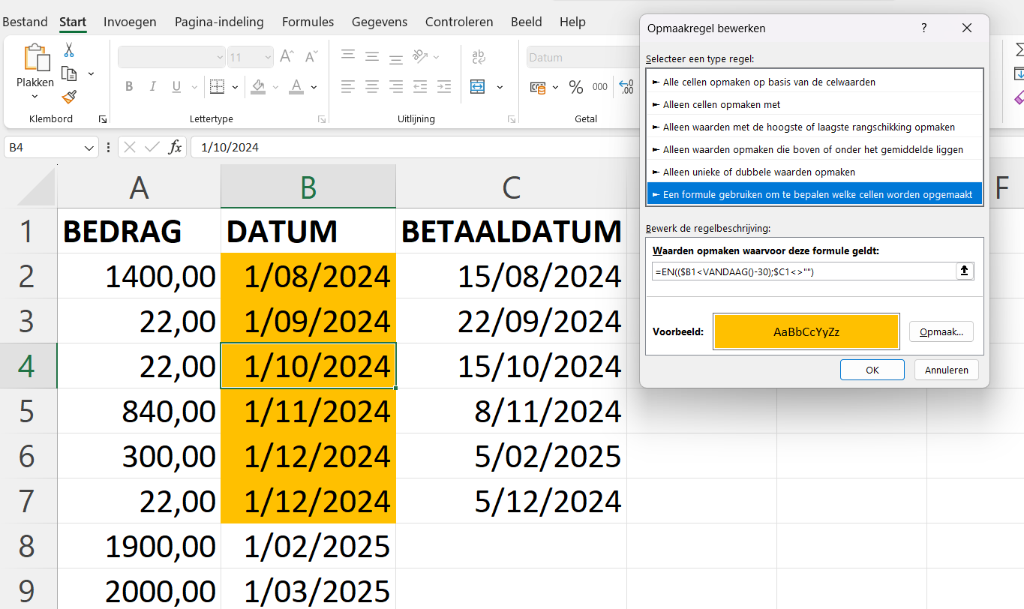The height and width of the screenshot is (609, 1024).
Task: Click into the rule formula input field
Action: [x=804, y=271]
